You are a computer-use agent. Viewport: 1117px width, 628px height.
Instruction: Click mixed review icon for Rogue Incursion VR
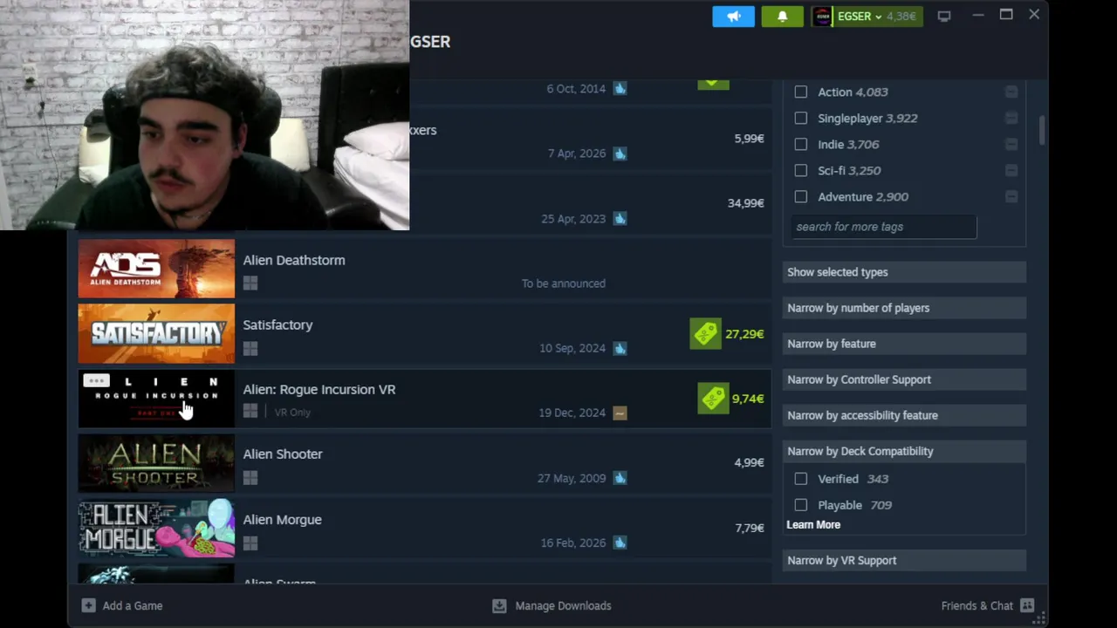point(620,413)
